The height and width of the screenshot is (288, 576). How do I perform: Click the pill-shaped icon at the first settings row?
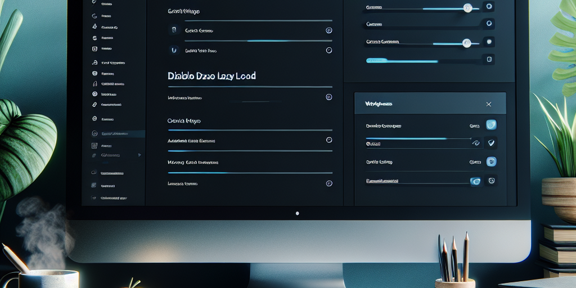tap(174, 30)
